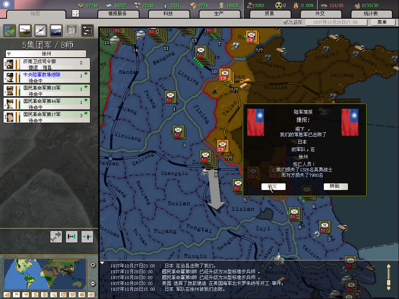
Task: Click the 游戏暂停 status label
Action: (x=292, y=22)
